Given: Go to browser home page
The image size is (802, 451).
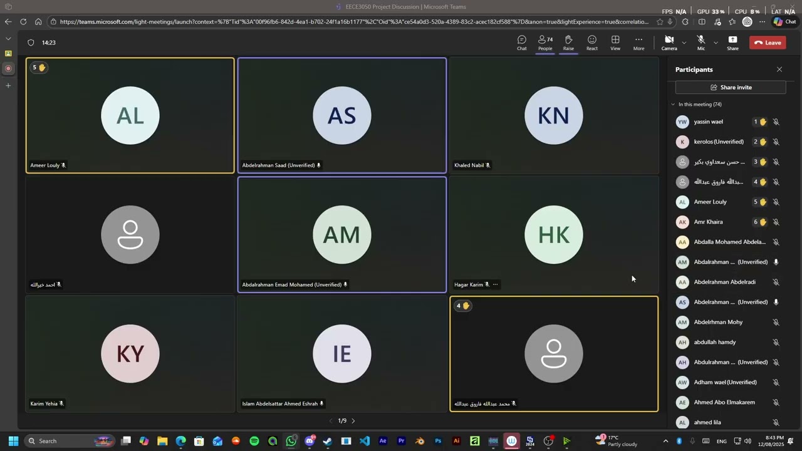Looking at the screenshot, I should [38, 21].
